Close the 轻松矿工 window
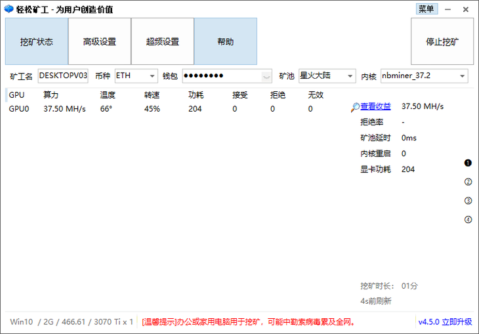This screenshot has width=479, height=334. click(465, 9)
